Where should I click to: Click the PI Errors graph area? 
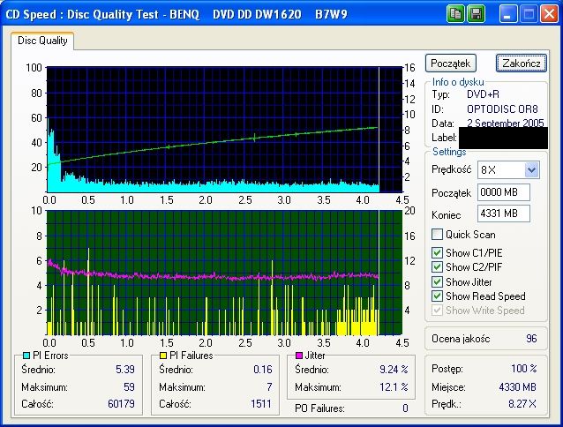click(x=224, y=130)
